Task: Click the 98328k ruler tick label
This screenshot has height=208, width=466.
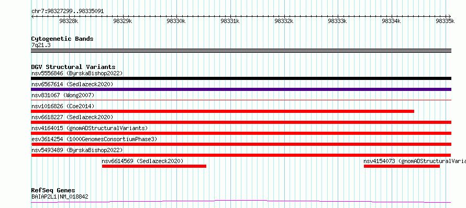Action: coord(69,21)
